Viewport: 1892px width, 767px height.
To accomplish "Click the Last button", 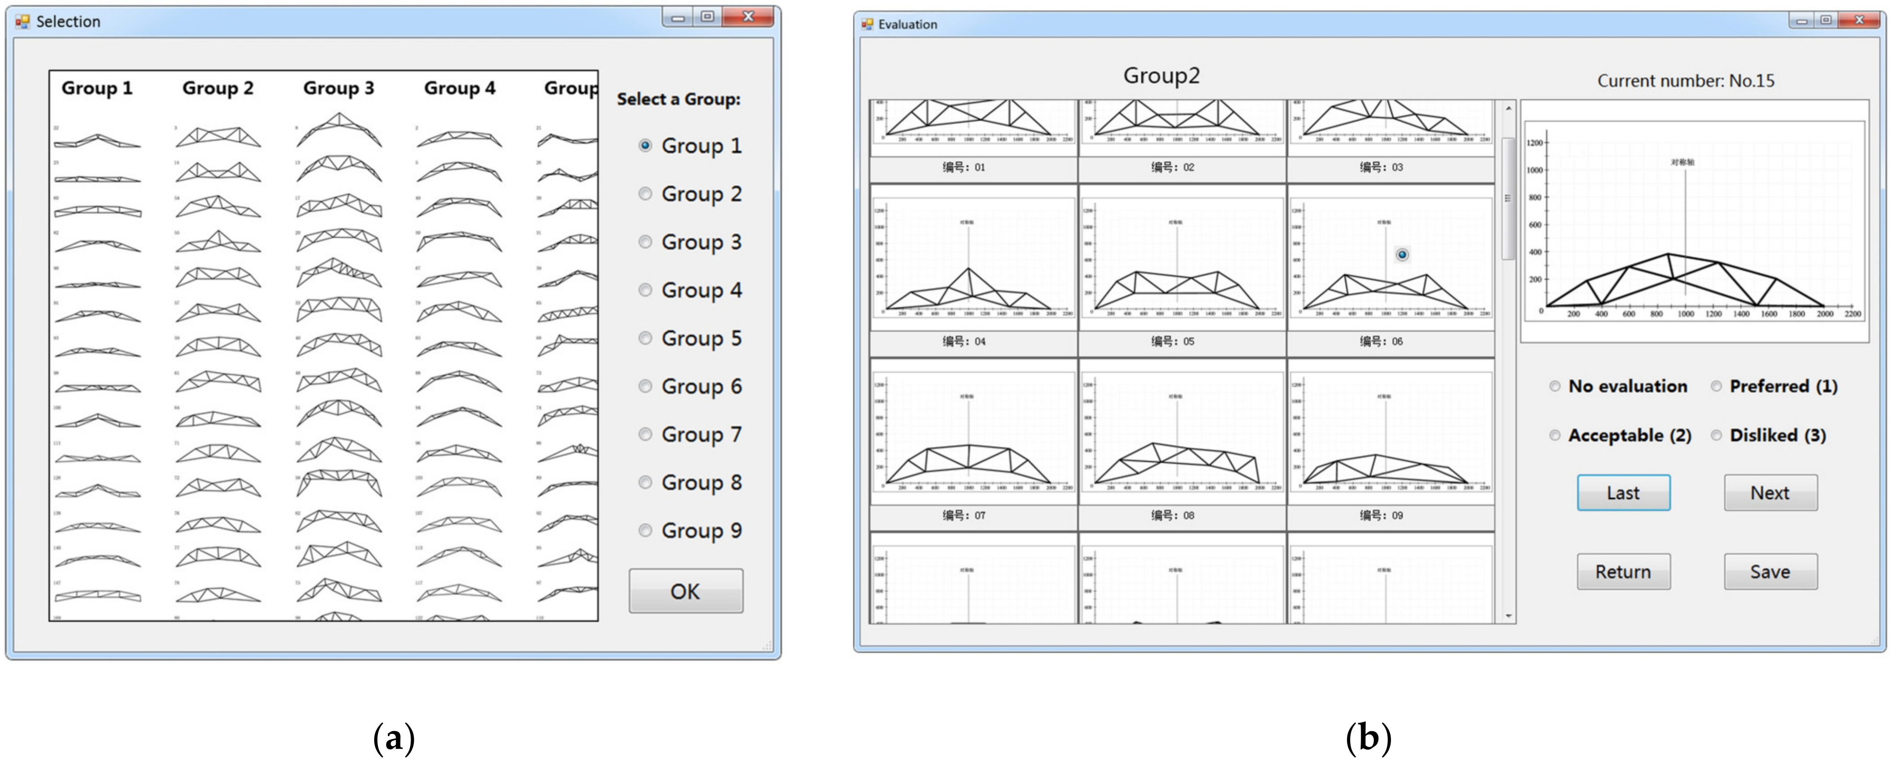I will click(x=1623, y=492).
